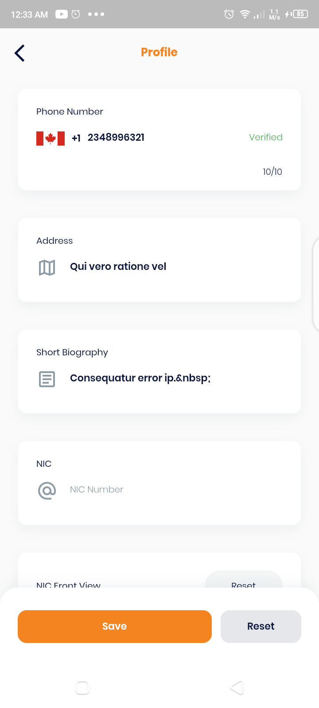Tap the Reset button for NIC Front View
Image resolution: width=319 pixels, height=708 pixels.
(x=244, y=581)
